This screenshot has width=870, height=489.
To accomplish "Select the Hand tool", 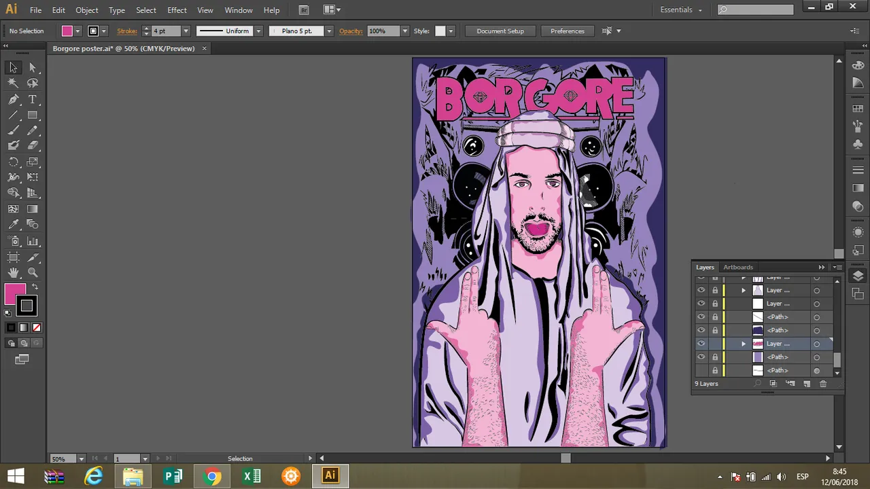I will [13, 273].
